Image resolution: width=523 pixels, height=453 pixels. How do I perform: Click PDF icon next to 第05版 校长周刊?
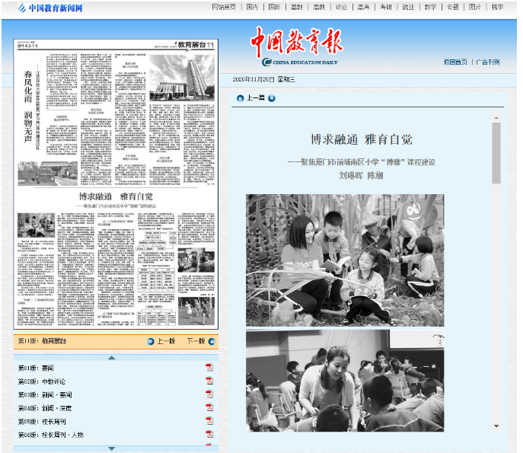tap(209, 420)
